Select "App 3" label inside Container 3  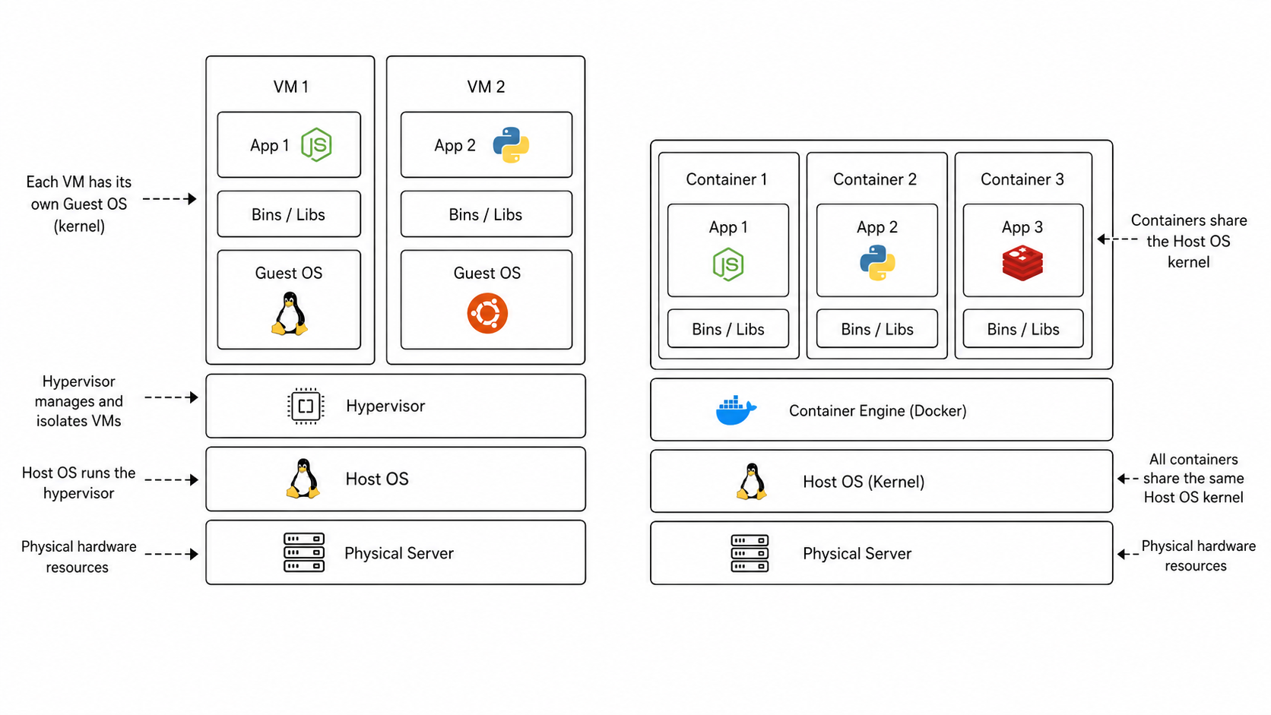pyautogui.click(x=1022, y=227)
